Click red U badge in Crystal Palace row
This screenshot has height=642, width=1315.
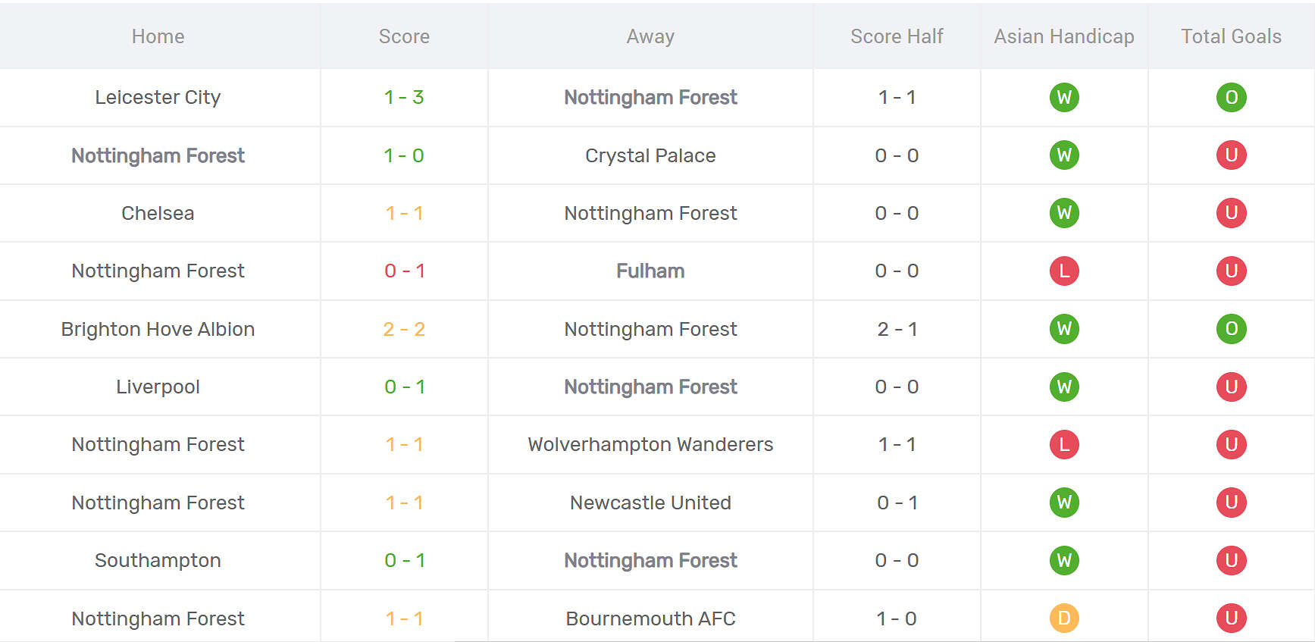1231,155
